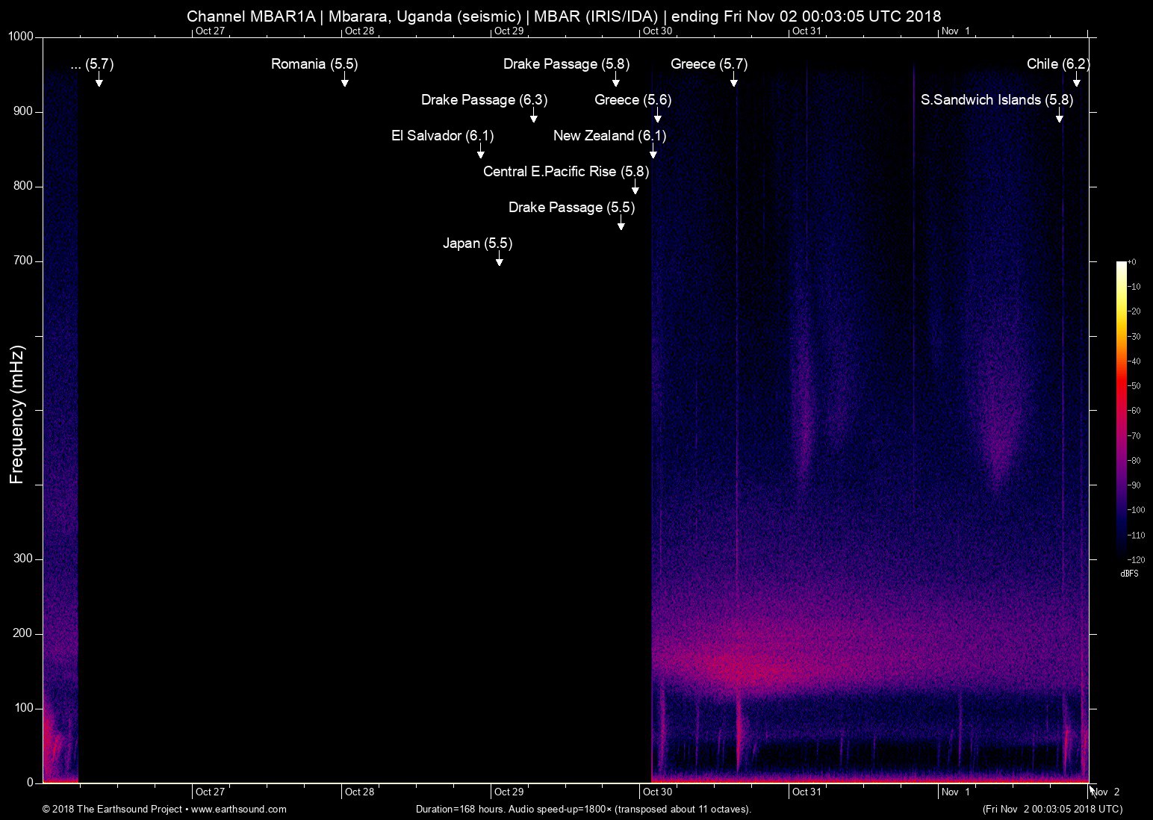
Task: Select the Oct 30 label on bottom axis
Action: coord(658,792)
